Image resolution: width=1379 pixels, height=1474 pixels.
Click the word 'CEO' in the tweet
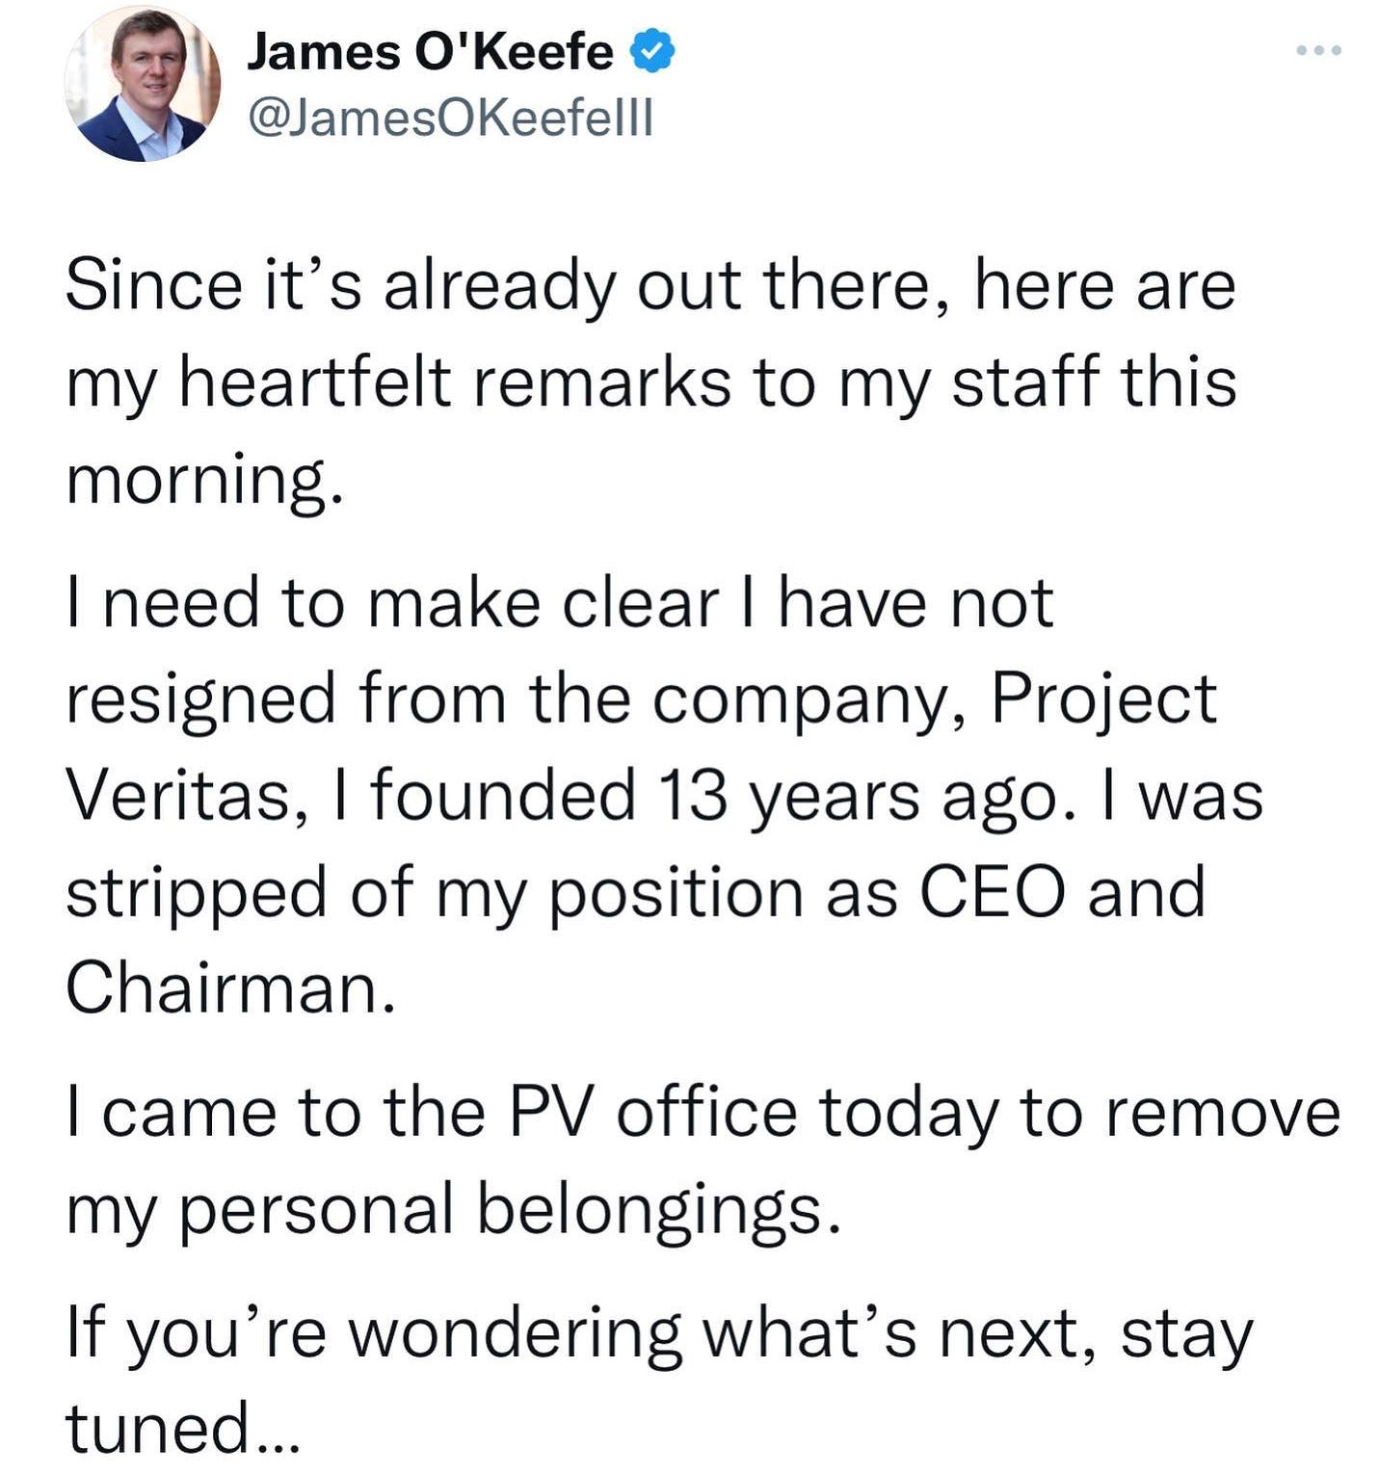[993, 892]
